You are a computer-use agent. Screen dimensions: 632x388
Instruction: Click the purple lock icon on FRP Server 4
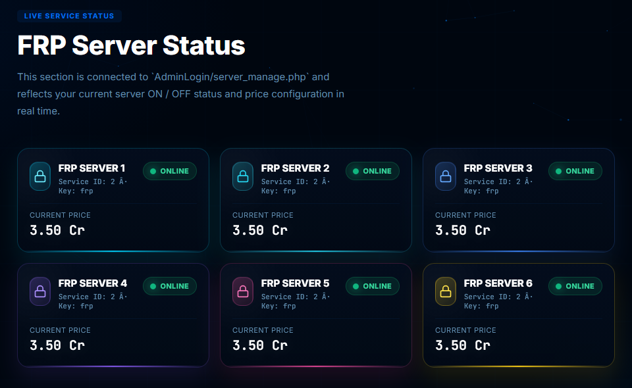[40, 291]
